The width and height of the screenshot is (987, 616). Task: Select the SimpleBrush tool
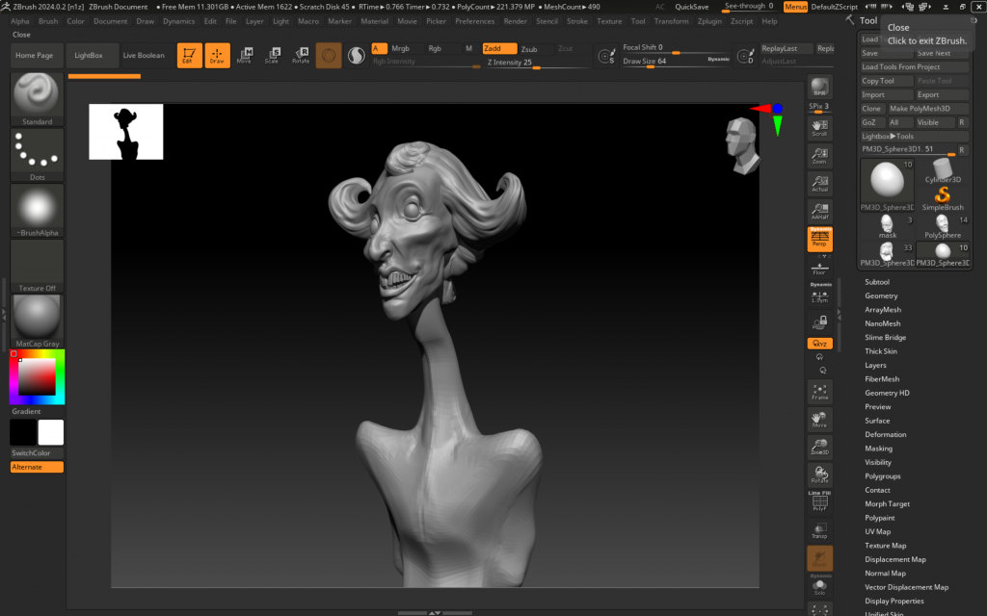click(x=943, y=198)
